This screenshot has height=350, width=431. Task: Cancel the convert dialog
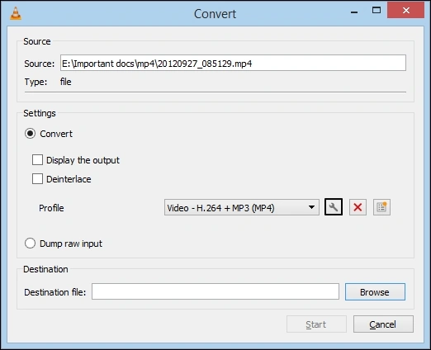383,324
